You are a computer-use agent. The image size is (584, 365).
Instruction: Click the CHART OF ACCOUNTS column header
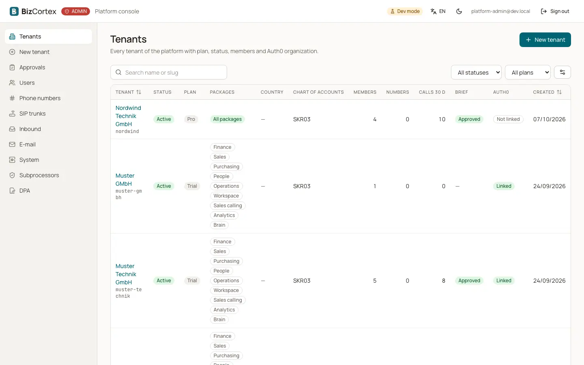click(x=318, y=92)
